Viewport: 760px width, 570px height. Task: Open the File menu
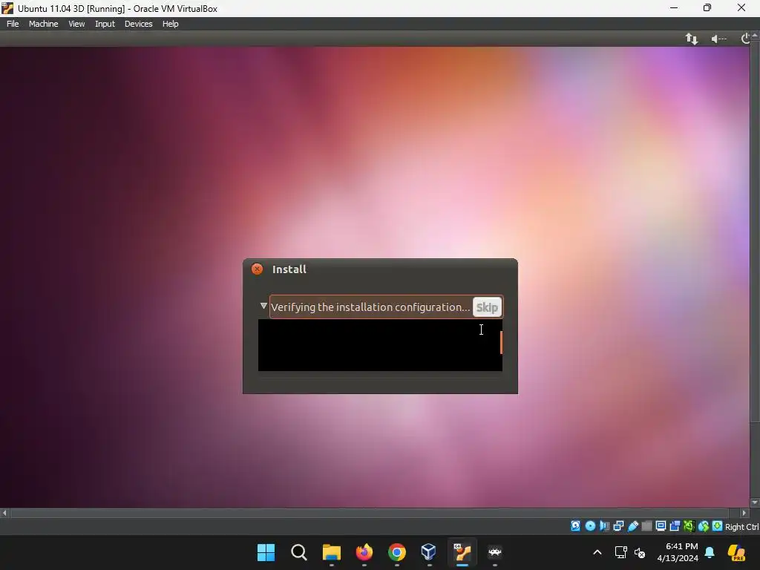13,24
